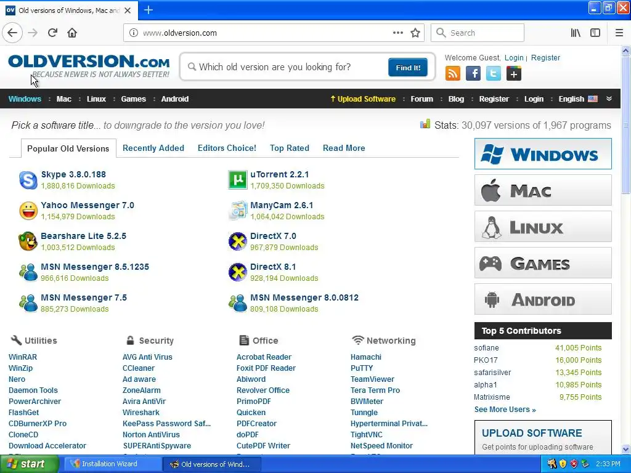Screen dimensions: 631x473
Task: Open page actions three-dot menu in address bar
Action: pyautogui.click(x=397, y=33)
